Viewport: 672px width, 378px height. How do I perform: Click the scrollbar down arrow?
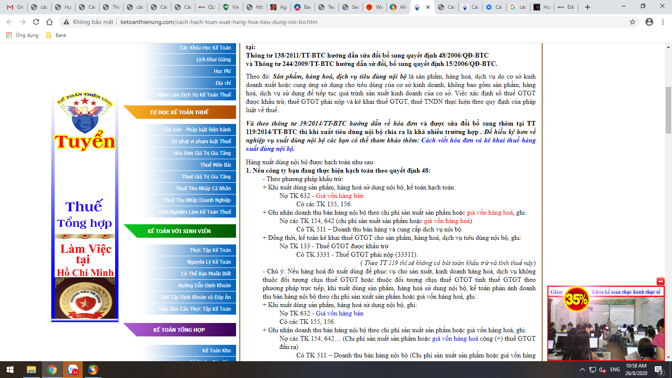pyautogui.click(x=668, y=357)
